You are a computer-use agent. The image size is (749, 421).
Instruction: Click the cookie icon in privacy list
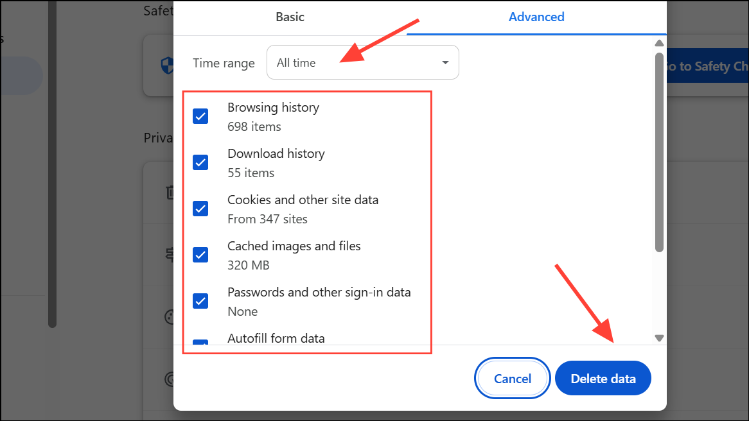[170, 316]
